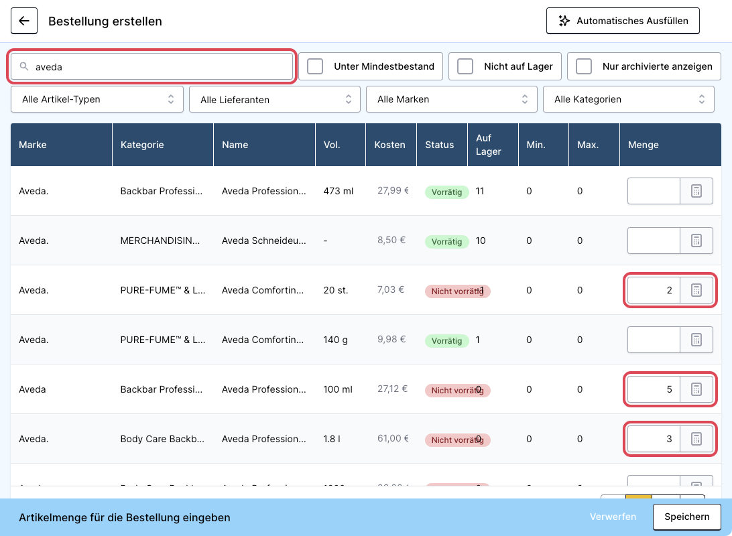Viewport: 732px width, 536px height.
Task: Click the Vorrätig badge in the 140 g row
Action: (x=446, y=340)
